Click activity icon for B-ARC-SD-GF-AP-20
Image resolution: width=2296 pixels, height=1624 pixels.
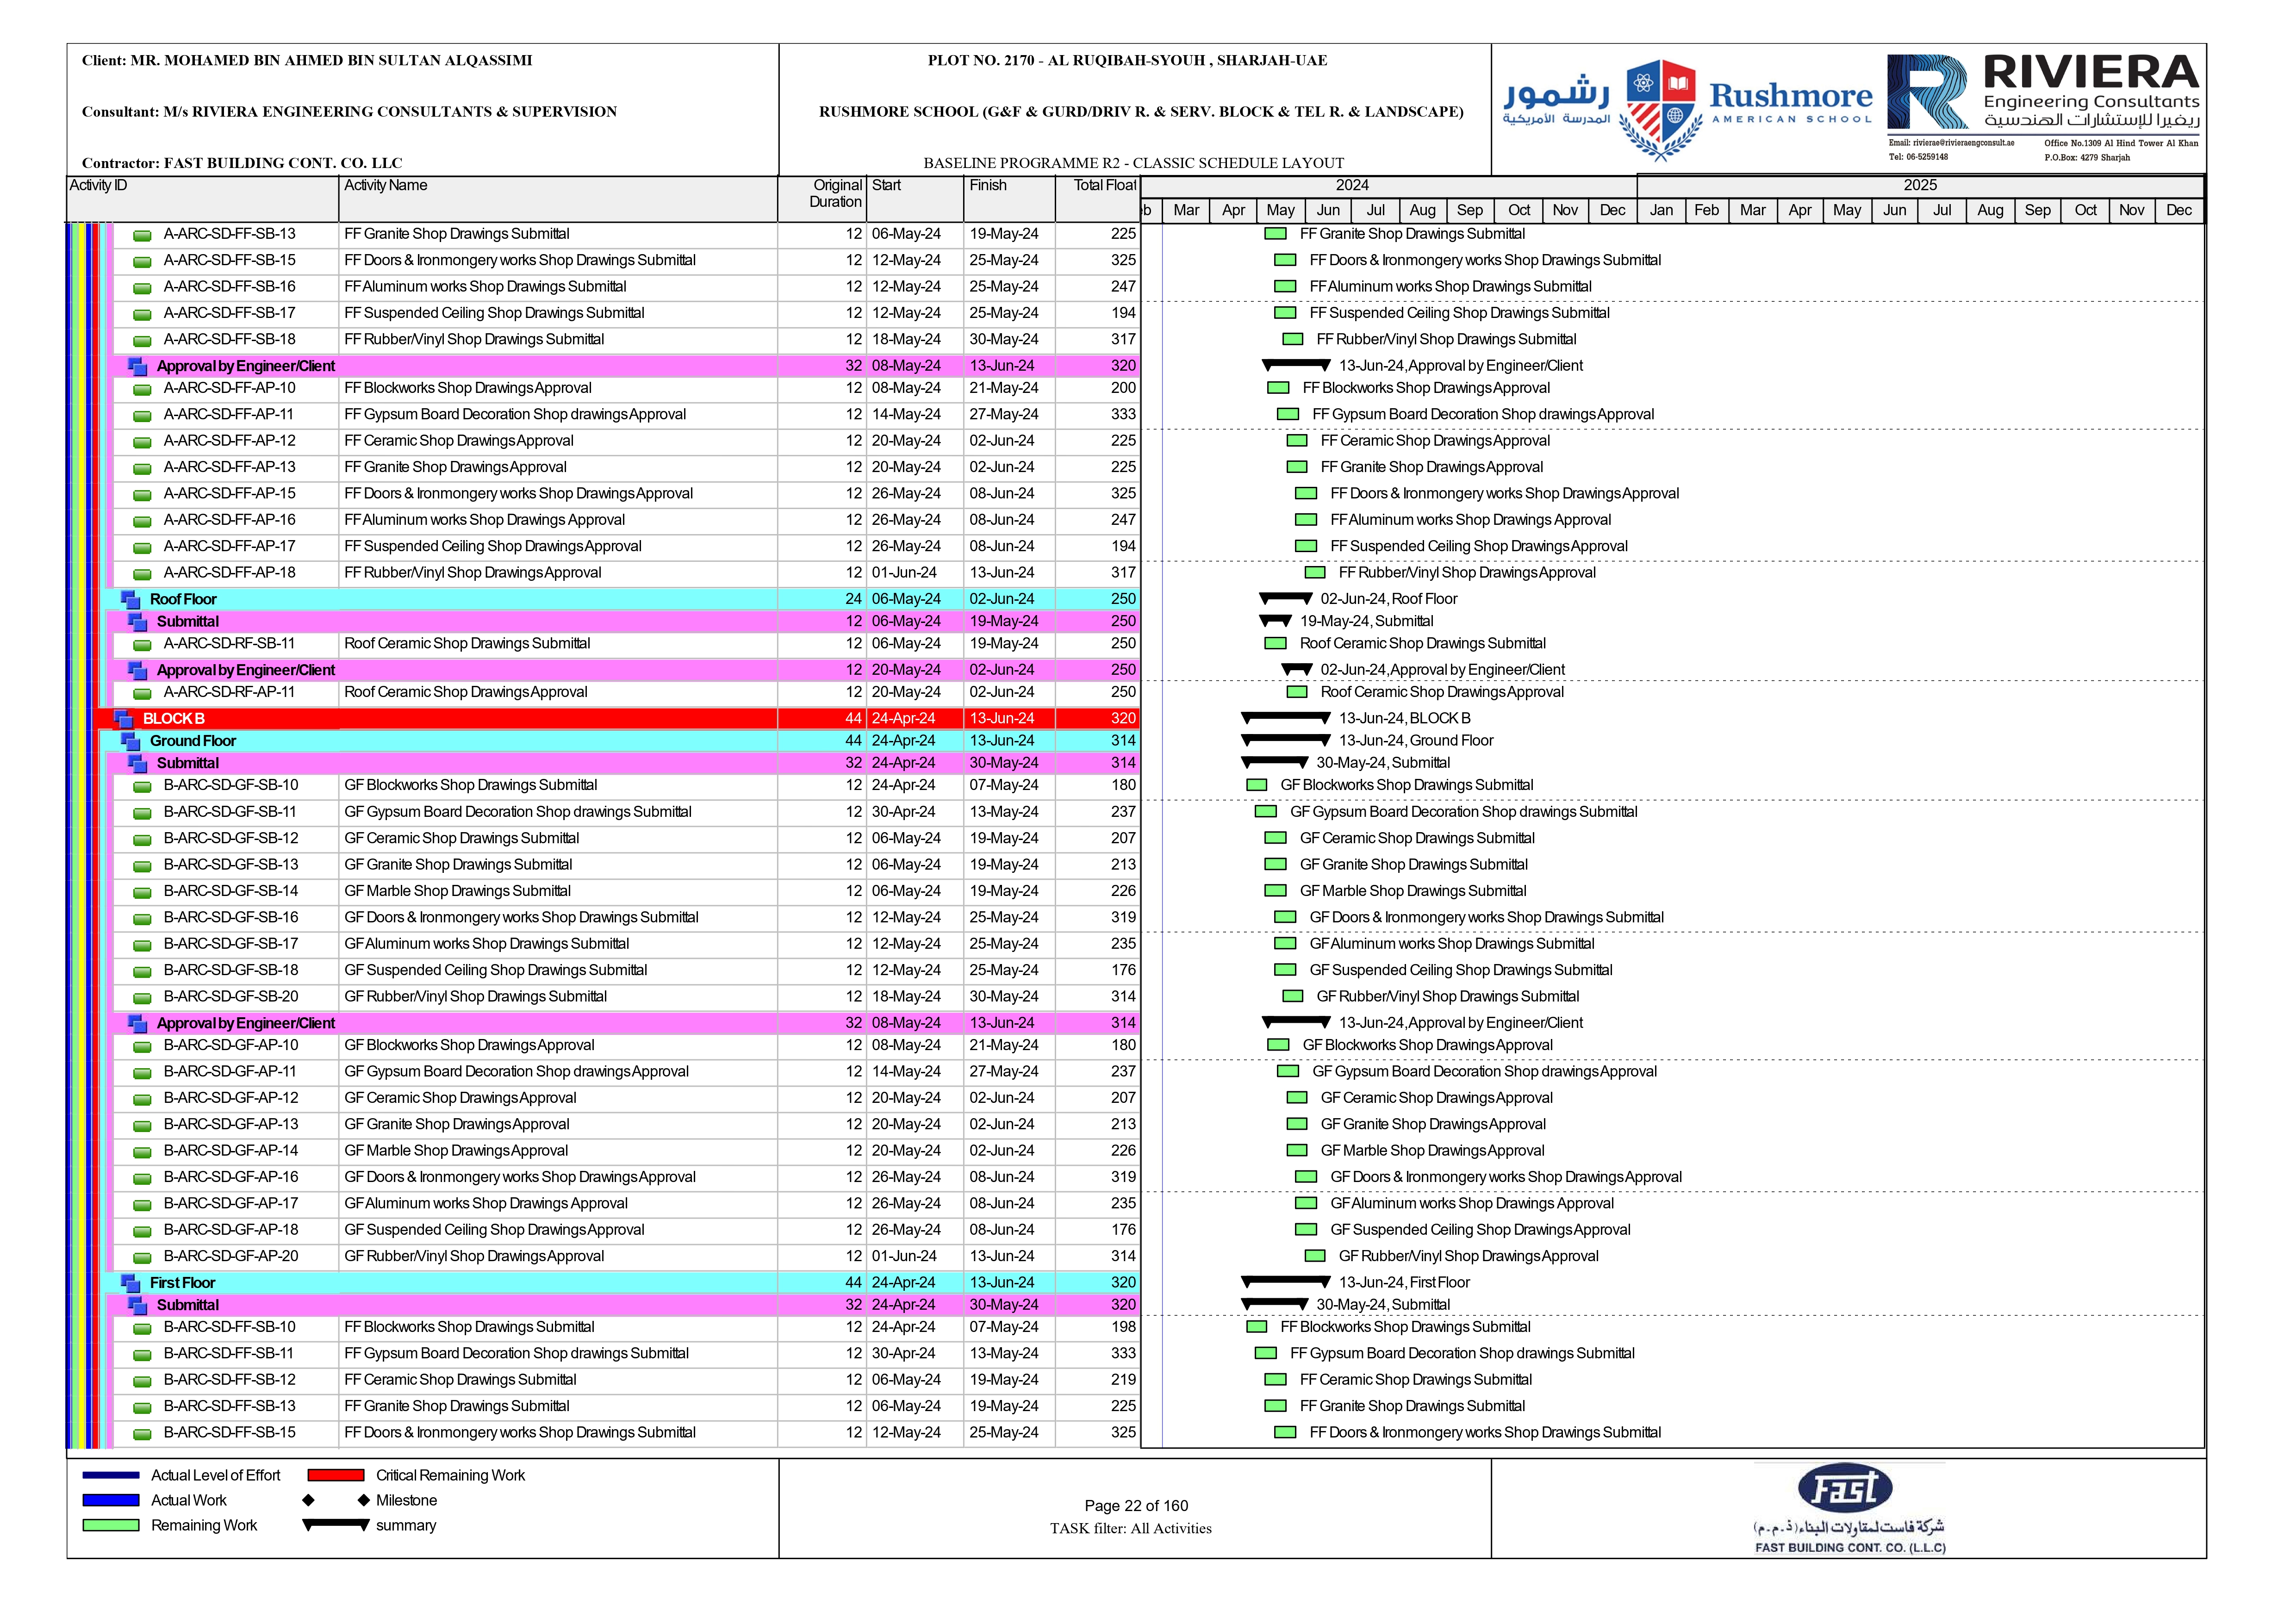click(x=143, y=1258)
